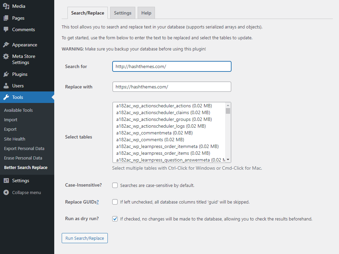Image resolution: width=339 pixels, height=254 pixels.
Task: Click table list scrollbar up arrow
Action: coord(228,105)
